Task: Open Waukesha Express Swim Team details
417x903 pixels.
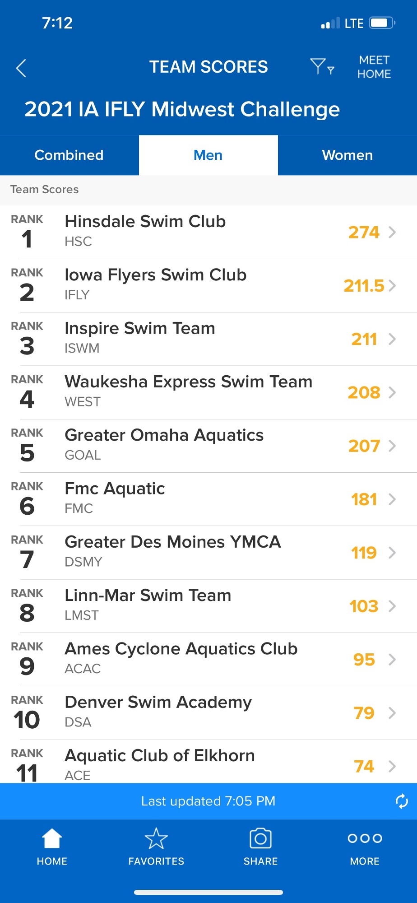Action: [188, 391]
